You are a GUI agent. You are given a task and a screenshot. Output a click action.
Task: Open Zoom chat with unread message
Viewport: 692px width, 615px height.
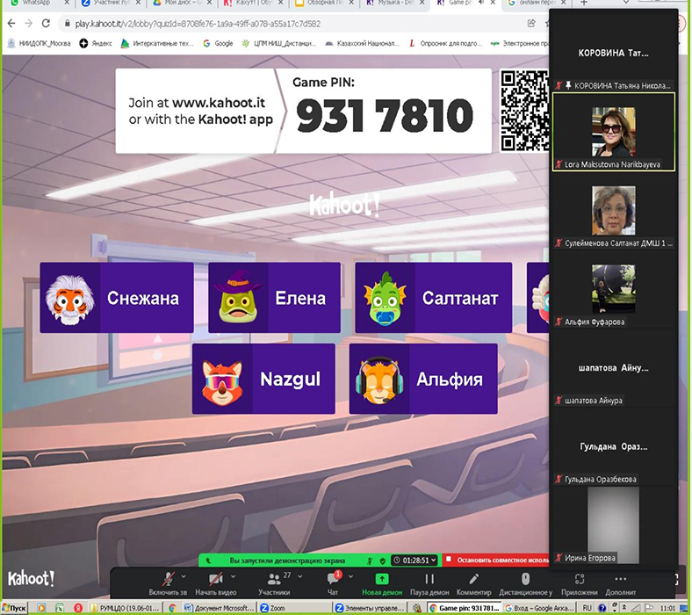(x=335, y=582)
